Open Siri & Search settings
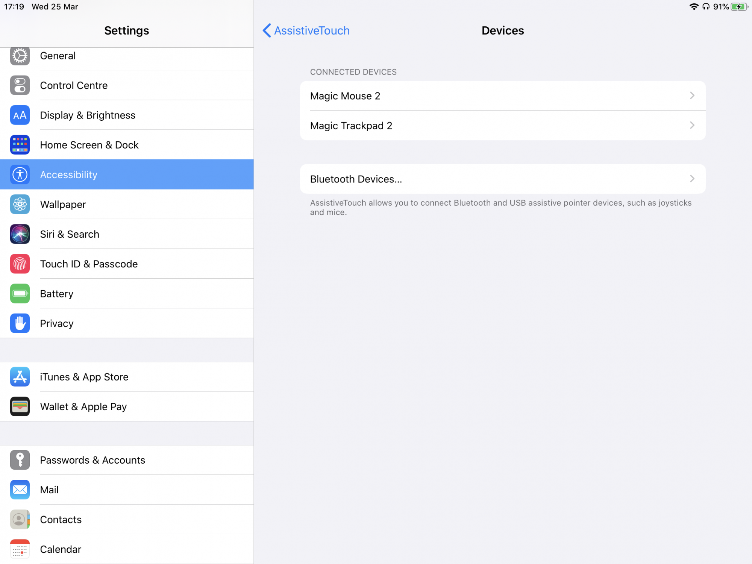752x564 pixels. click(127, 234)
